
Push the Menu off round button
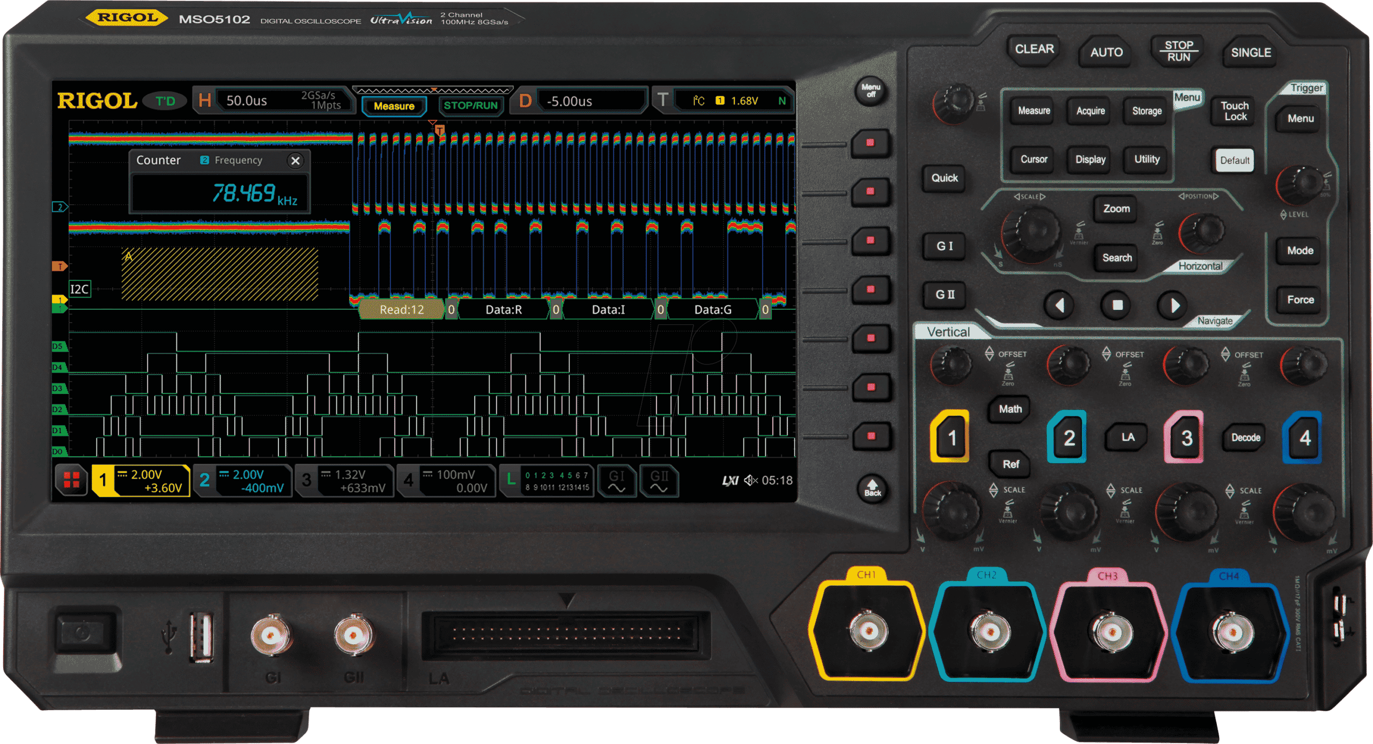tap(870, 90)
